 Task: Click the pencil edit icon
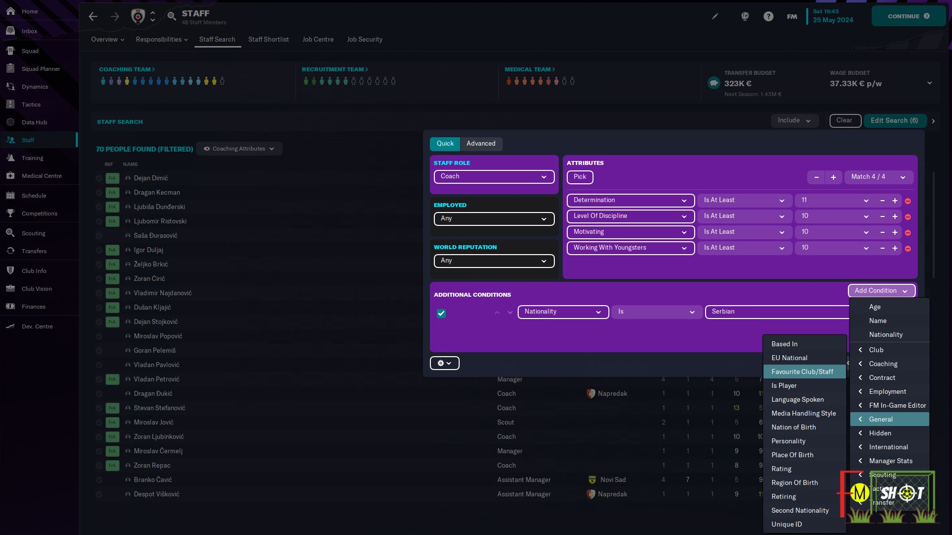[x=715, y=16]
